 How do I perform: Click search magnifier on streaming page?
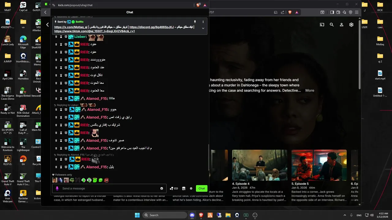(332, 25)
